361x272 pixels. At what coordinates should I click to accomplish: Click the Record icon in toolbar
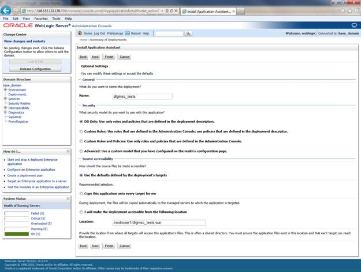click(x=127, y=34)
